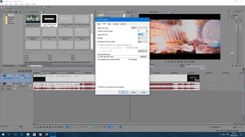The height and width of the screenshot is (137, 245).
Task: Select Media Bins in the media tree
Action: coord(11,17)
